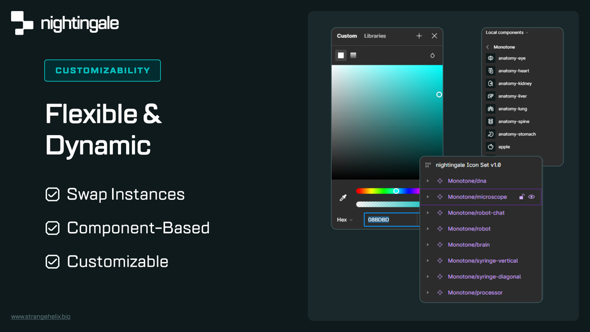This screenshot has height=332, width=590.
Task: Click the Monotone/syringe-vertical instance icon
Action: pyautogui.click(x=440, y=261)
